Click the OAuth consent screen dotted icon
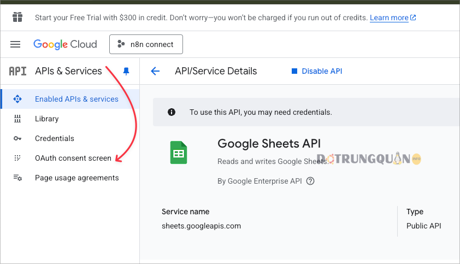The height and width of the screenshot is (264, 460). 17,158
